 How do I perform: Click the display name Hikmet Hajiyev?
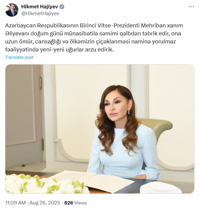point(40,7)
